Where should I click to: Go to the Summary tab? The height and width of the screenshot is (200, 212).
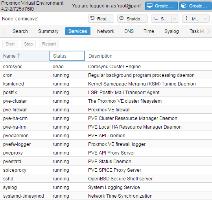click(x=48, y=31)
